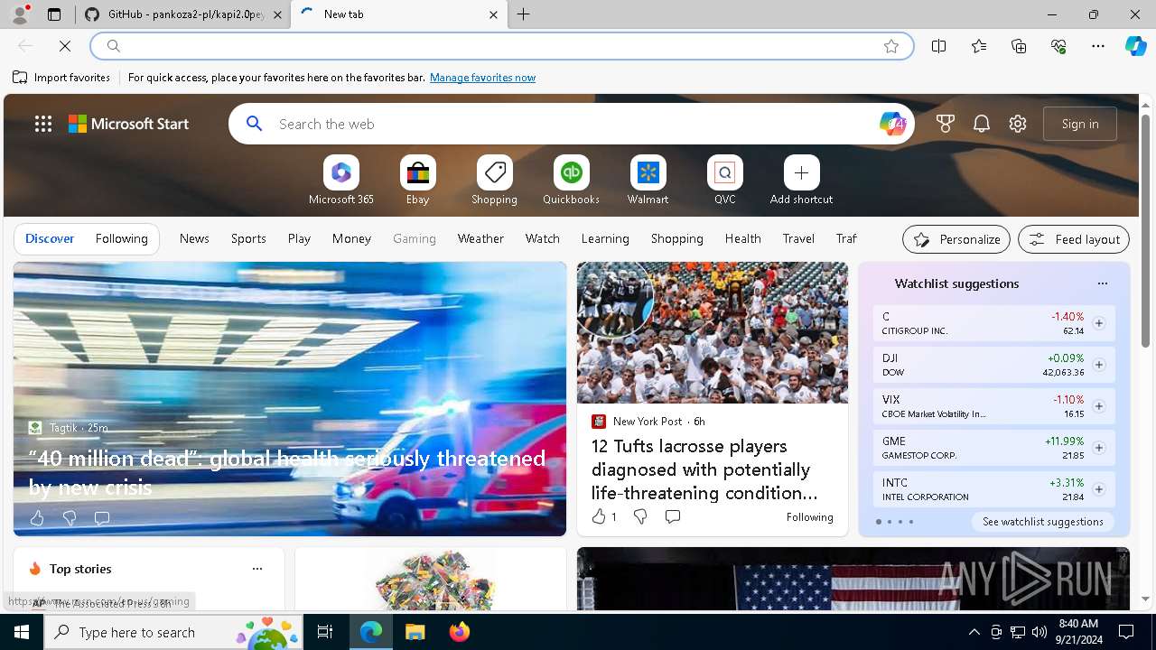
Task: Open the Edge profile icon
Action: pos(20,14)
